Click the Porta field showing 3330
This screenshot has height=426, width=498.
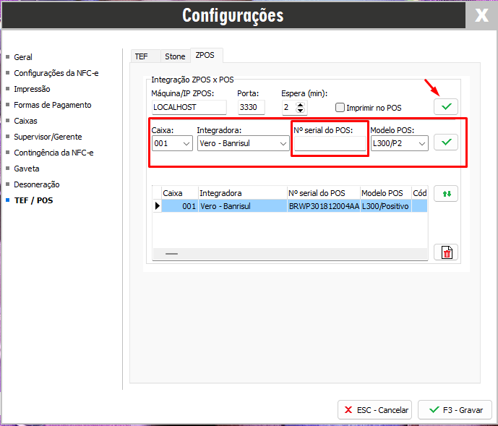click(x=251, y=107)
